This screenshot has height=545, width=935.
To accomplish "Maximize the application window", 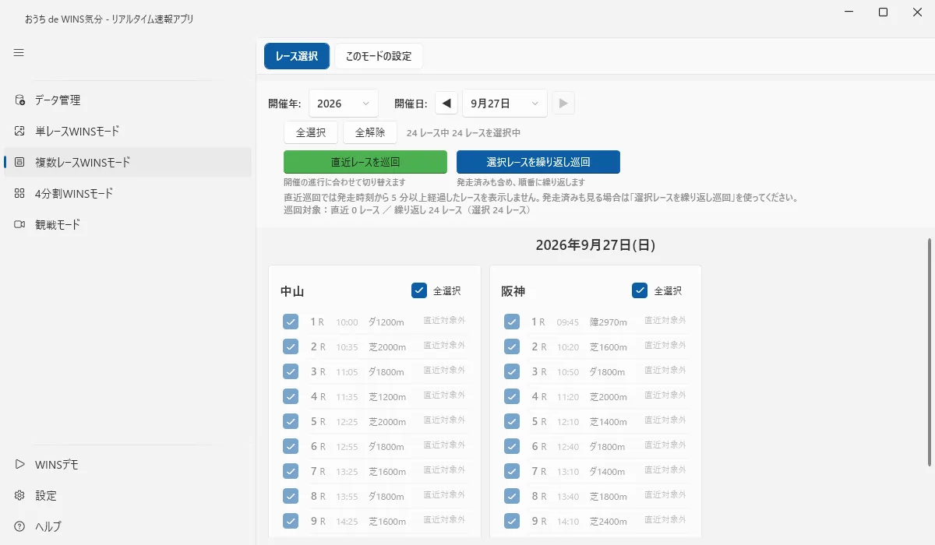I will (x=883, y=12).
